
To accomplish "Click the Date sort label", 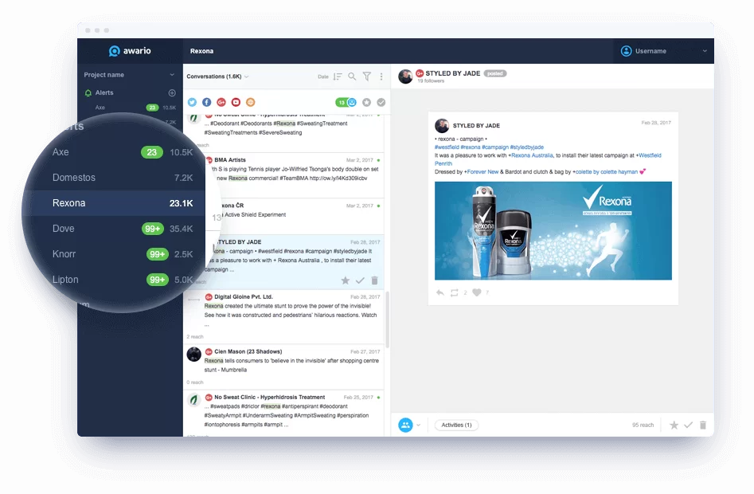I will point(322,76).
